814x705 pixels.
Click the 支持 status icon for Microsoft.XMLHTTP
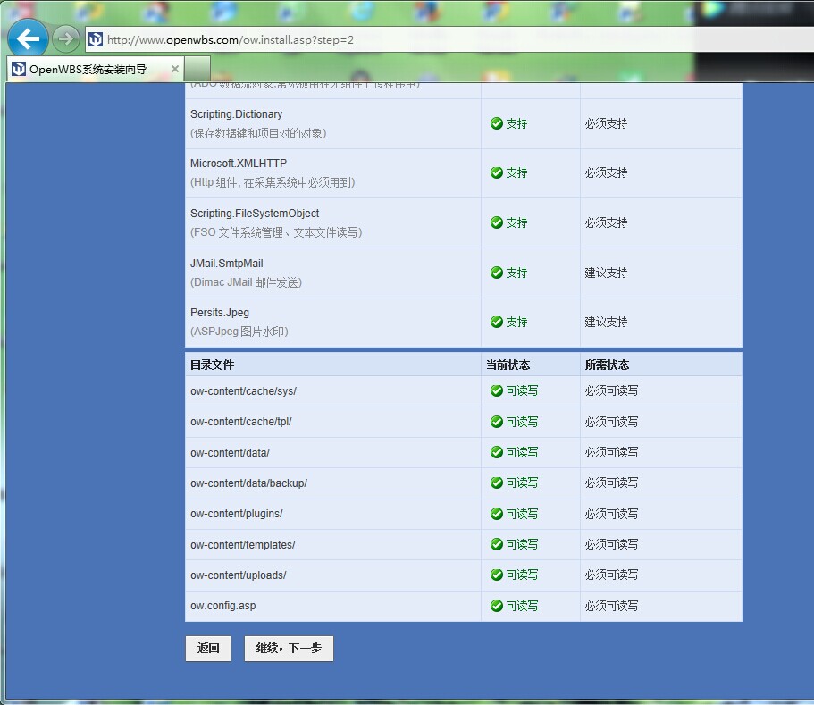[497, 172]
